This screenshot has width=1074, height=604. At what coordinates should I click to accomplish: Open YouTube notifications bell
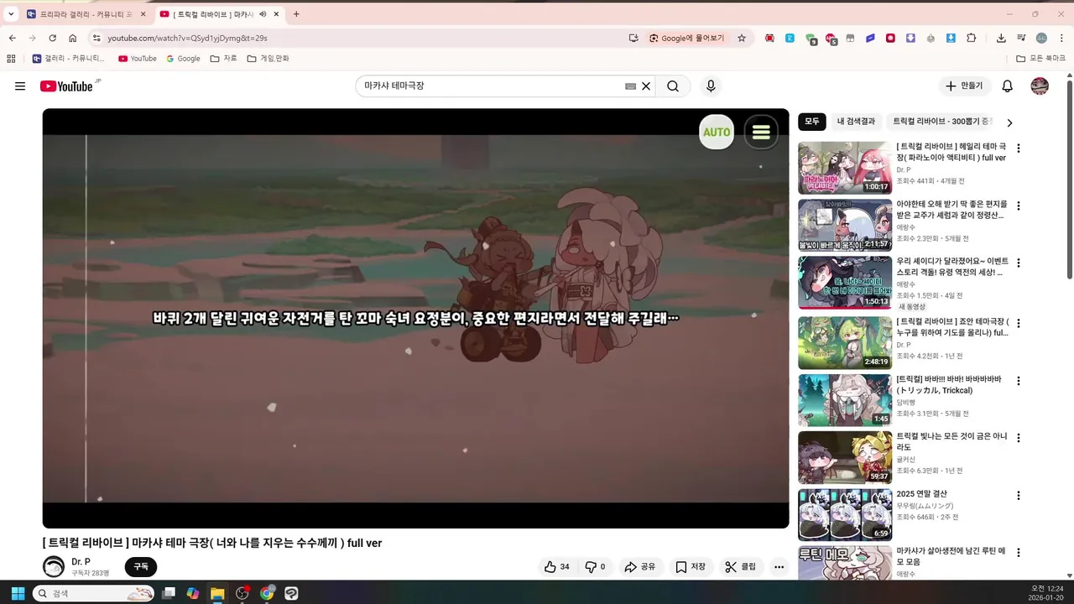point(1008,86)
